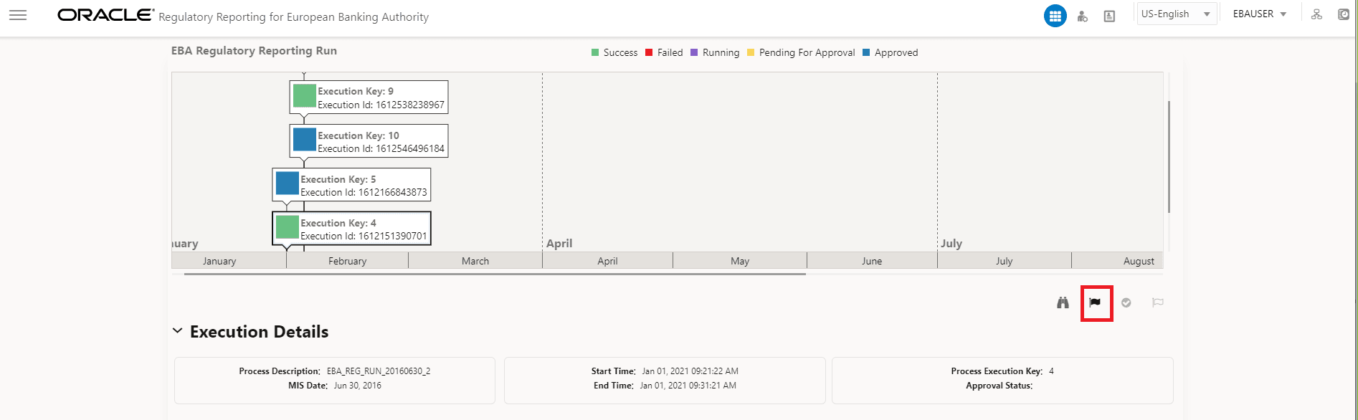Screen dimensions: 1358x420
Task: Click Execution Id 1612151390701 text
Action: pyautogui.click(x=364, y=236)
